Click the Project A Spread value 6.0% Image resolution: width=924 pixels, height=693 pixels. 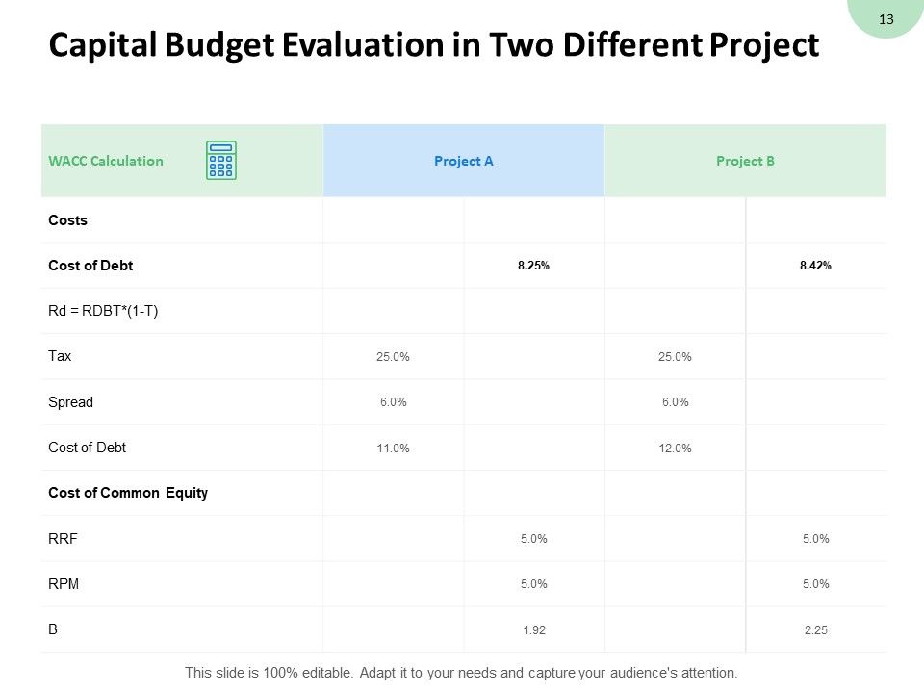pos(393,402)
